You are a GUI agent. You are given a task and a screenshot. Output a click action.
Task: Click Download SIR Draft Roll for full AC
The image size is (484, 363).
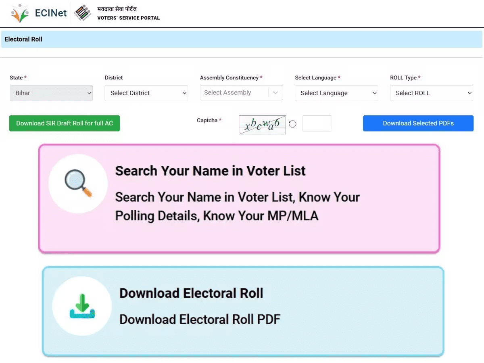pyautogui.click(x=65, y=123)
